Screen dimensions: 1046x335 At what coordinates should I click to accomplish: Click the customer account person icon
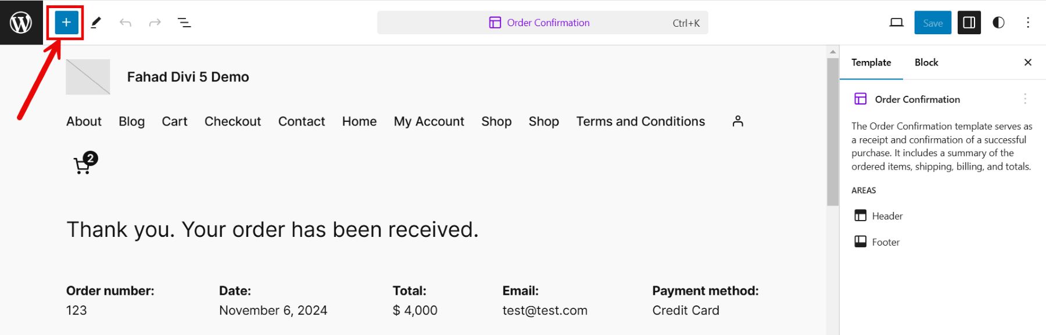point(737,121)
